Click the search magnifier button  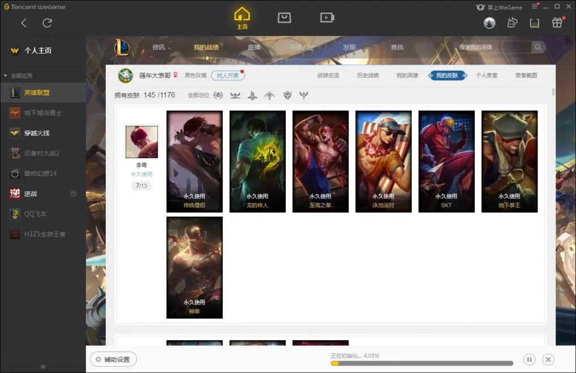tap(538, 47)
